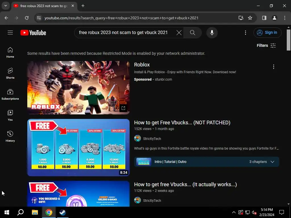Click the Chrome icon in the taskbar
The height and width of the screenshot is (218, 291).
[49, 212]
